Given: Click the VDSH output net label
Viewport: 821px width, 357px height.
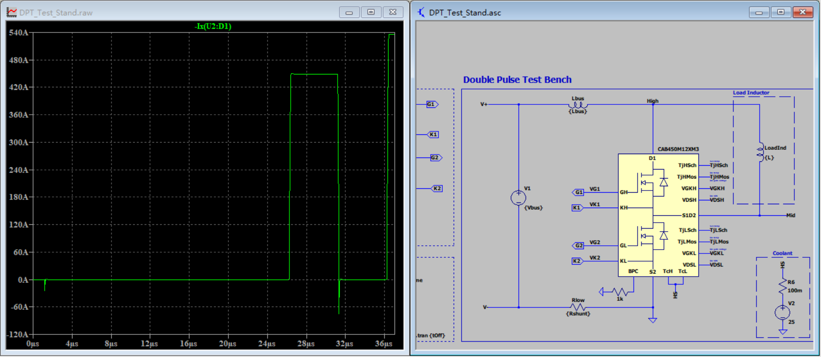Looking at the screenshot, I should coord(717,200).
